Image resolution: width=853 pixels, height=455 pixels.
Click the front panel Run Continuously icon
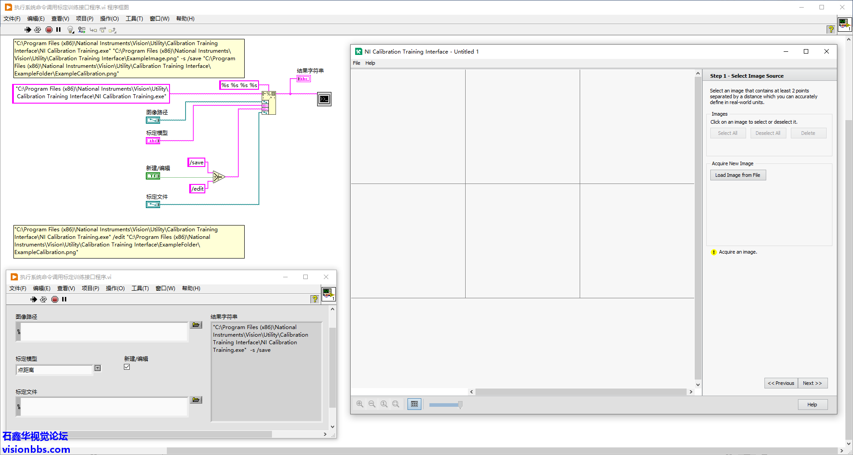coord(43,300)
